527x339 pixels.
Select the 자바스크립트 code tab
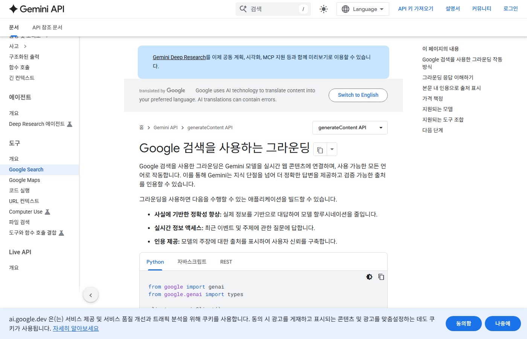click(x=192, y=262)
